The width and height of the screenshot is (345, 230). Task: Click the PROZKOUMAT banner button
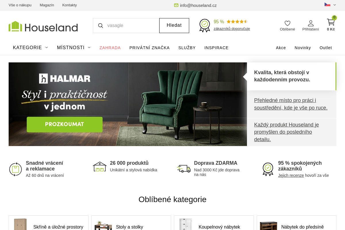65,124
